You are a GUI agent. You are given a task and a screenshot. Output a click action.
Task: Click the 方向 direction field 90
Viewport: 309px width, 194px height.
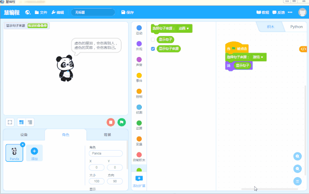point(115,181)
